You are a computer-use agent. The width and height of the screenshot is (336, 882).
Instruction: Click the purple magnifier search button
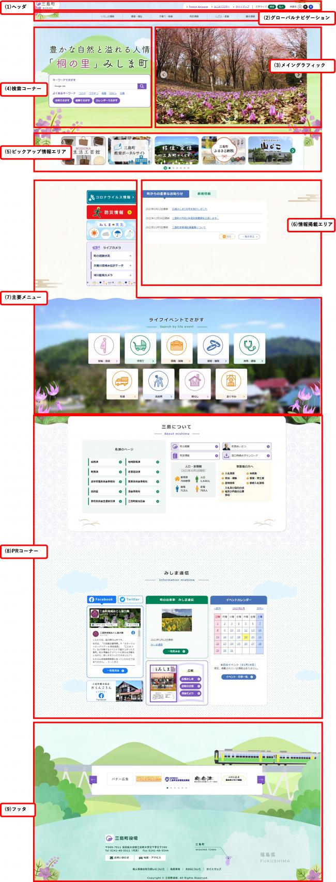pyautogui.click(x=142, y=86)
